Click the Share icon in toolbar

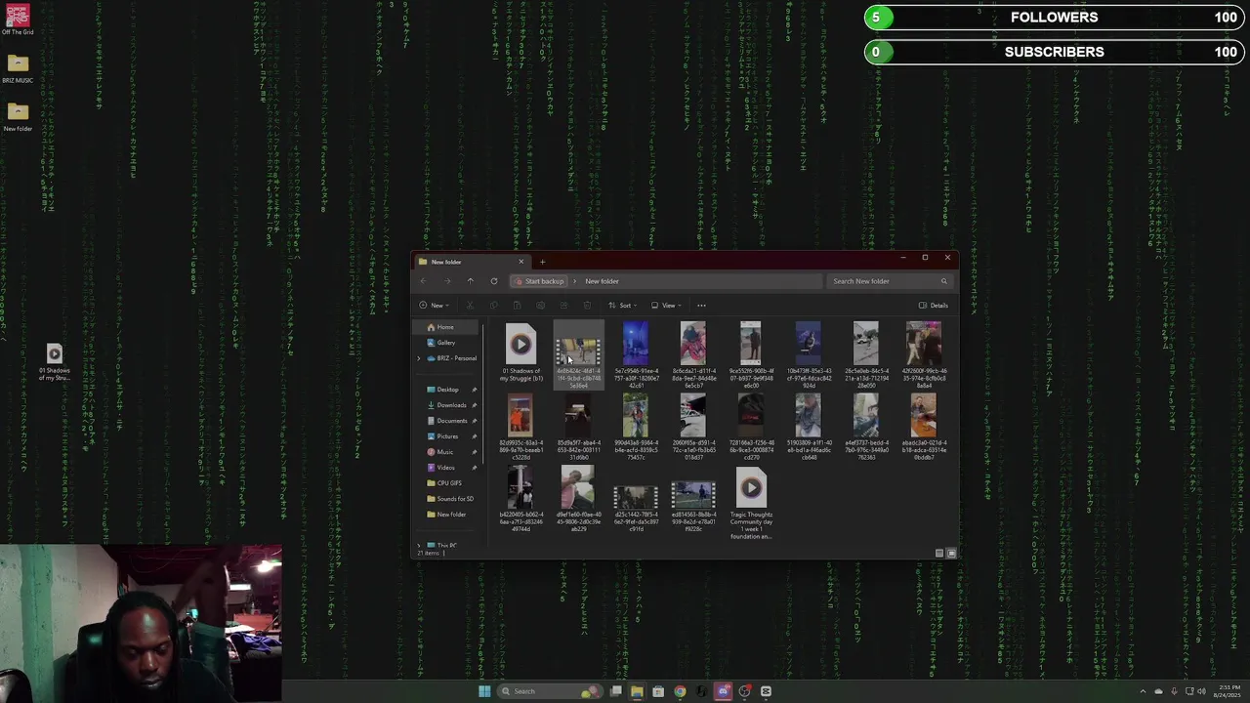(x=563, y=306)
